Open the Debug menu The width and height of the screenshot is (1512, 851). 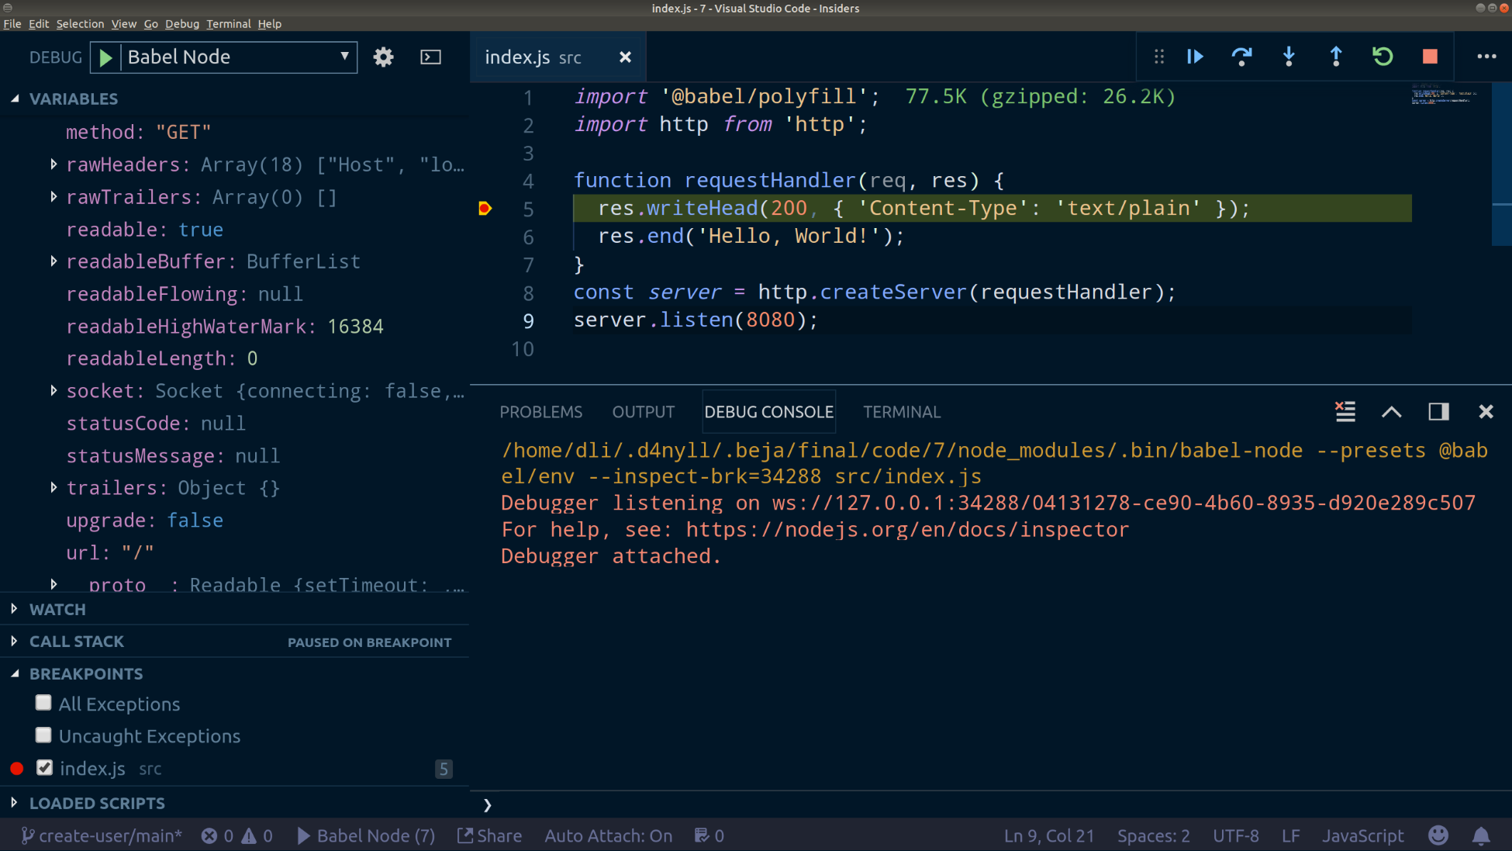(x=181, y=23)
